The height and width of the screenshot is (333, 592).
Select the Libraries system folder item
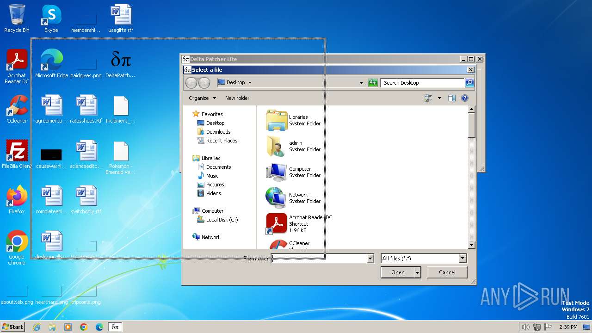pos(294,120)
